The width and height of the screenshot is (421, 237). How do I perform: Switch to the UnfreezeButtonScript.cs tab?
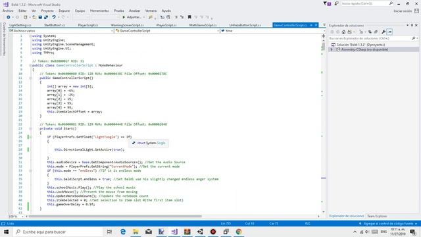[245, 25]
